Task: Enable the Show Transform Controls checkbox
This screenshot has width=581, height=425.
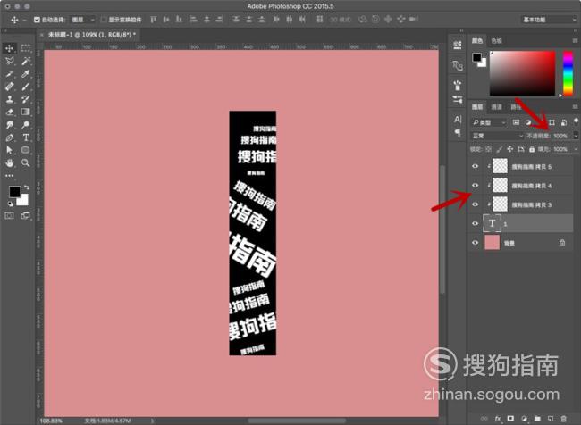Action: click(x=104, y=20)
